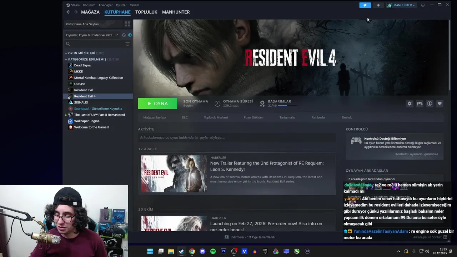The height and width of the screenshot is (257, 457).
Task: Open Task View on taskbar
Action: point(161,251)
